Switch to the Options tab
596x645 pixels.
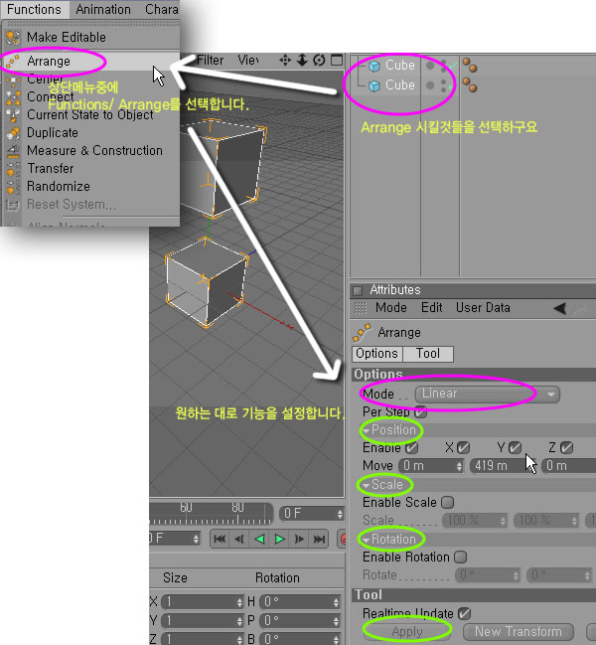click(376, 354)
